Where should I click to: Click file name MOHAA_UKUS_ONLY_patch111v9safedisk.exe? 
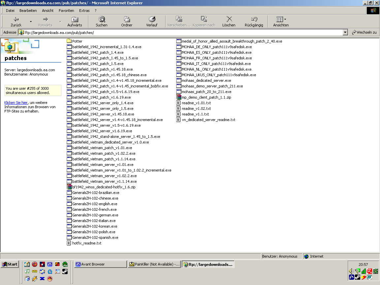pyautogui.click(x=219, y=75)
